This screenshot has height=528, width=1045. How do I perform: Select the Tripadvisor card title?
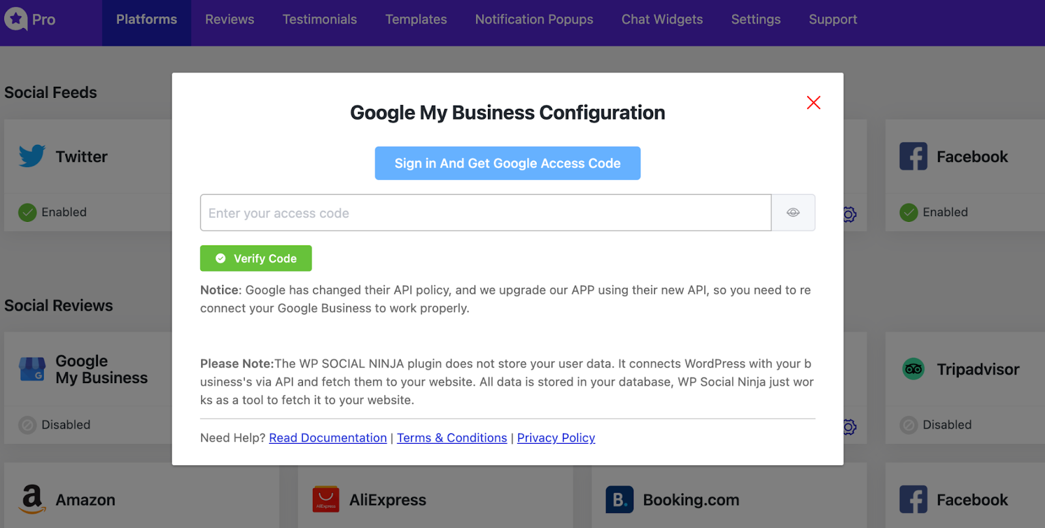tap(978, 369)
